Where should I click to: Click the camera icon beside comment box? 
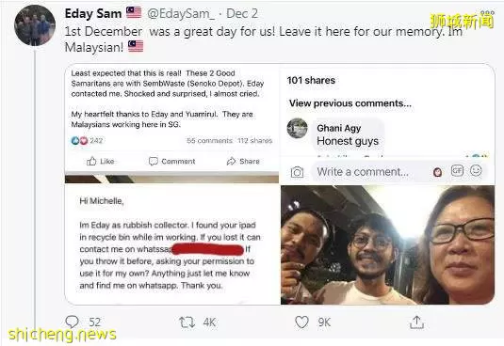coord(297,172)
